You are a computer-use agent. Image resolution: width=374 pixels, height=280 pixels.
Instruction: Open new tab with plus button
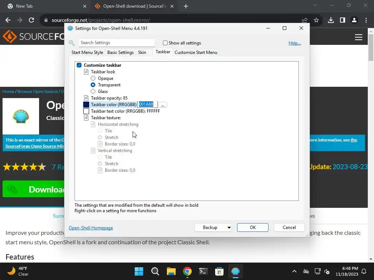pyautogui.click(x=186, y=6)
